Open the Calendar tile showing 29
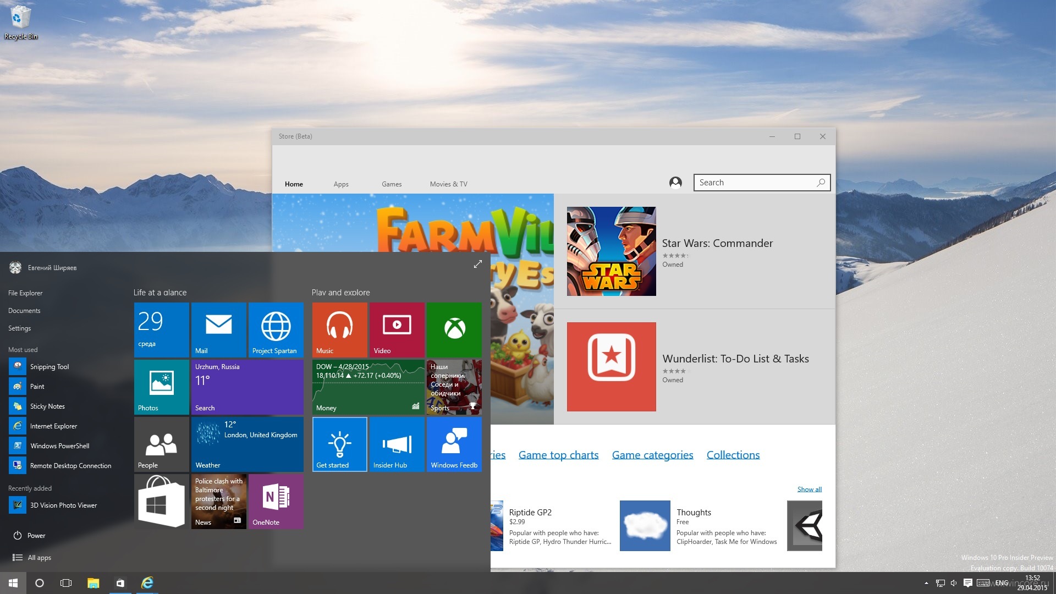This screenshot has width=1056, height=594. (x=161, y=330)
